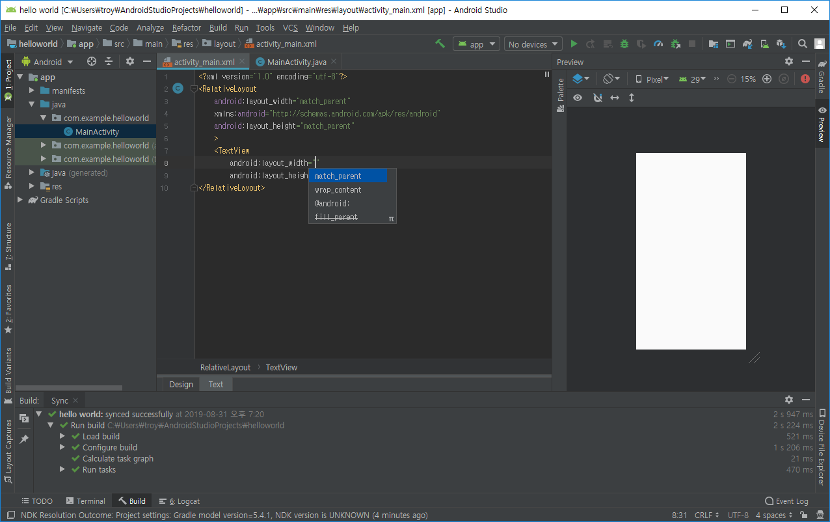Click the white phone layout preview
This screenshot has width=830, height=522.
click(x=691, y=251)
